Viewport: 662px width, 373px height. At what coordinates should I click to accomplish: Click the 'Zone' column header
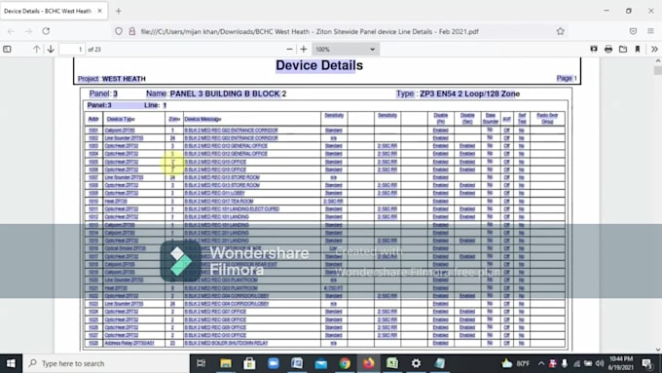(x=174, y=119)
